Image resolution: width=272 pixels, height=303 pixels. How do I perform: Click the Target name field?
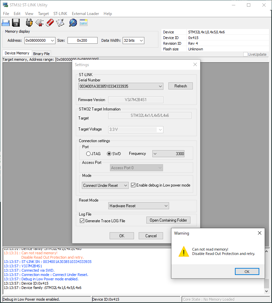(x=150, y=115)
